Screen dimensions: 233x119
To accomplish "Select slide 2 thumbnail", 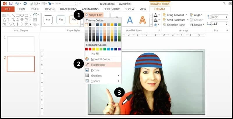I will point(21,64).
